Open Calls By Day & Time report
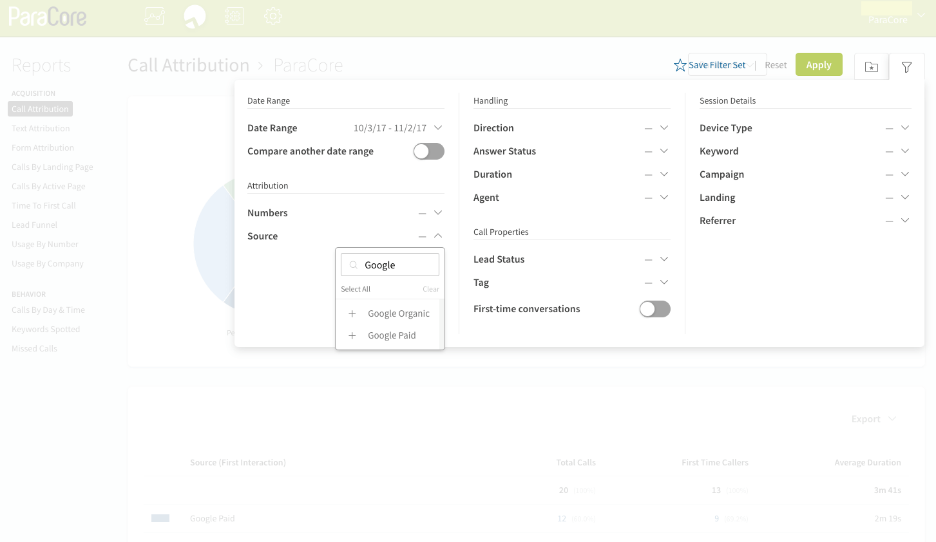The width and height of the screenshot is (936, 542). tap(48, 310)
